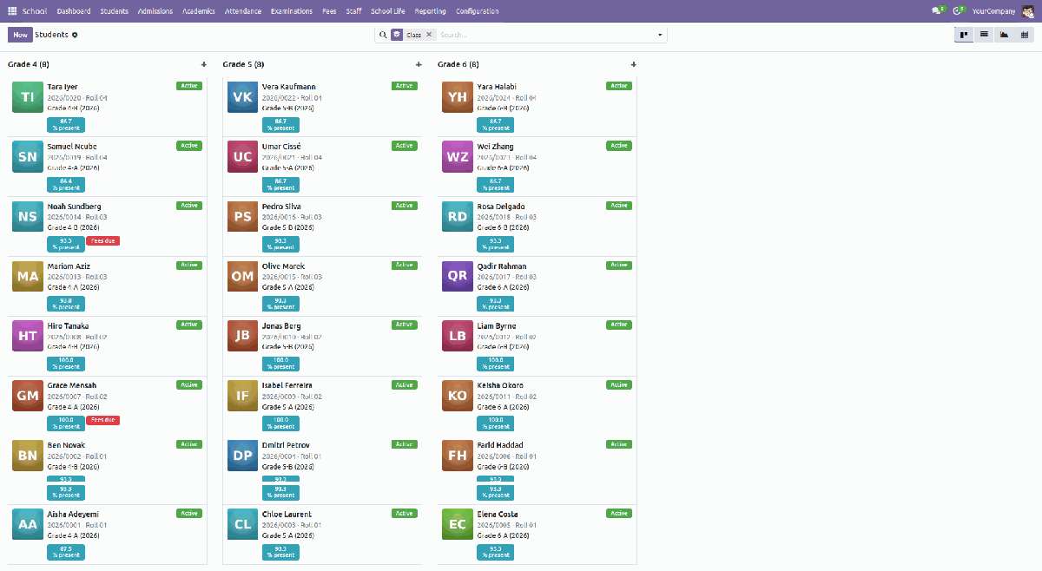Viewport: 1042px width, 571px height.
Task: Open the Fees menu
Action: click(329, 11)
